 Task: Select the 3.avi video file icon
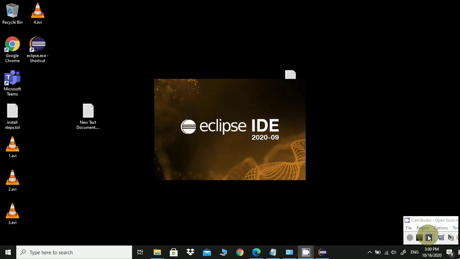tap(12, 214)
